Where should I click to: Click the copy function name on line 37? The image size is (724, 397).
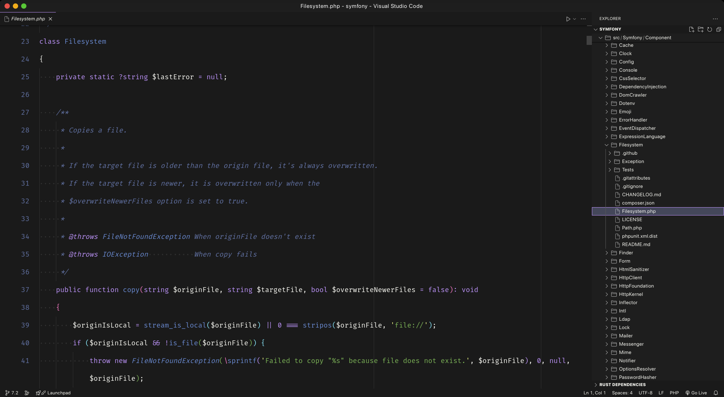tap(131, 290)
